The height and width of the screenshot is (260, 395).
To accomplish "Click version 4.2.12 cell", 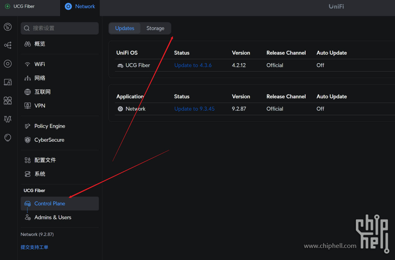I will click(239, 65).
